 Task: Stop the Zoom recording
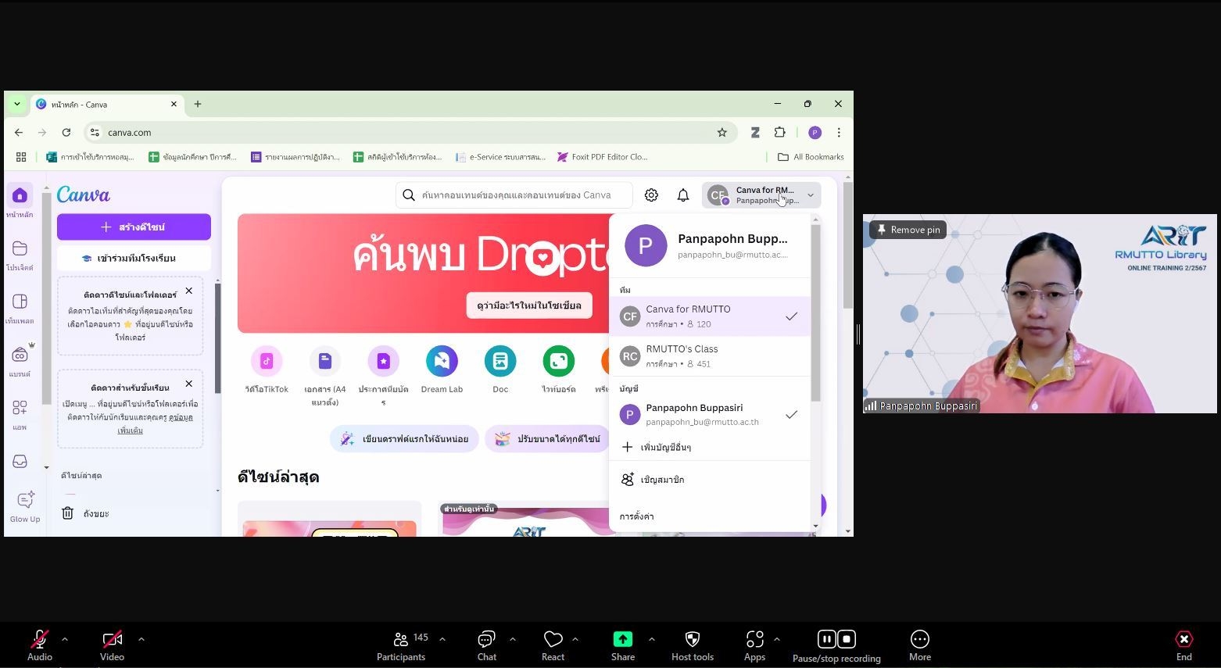(x=847, y=639)
